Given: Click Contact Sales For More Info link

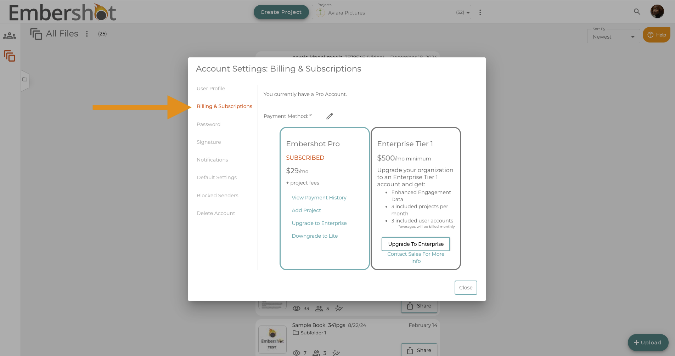Looking at the screenshot, I should pos(416,258).
